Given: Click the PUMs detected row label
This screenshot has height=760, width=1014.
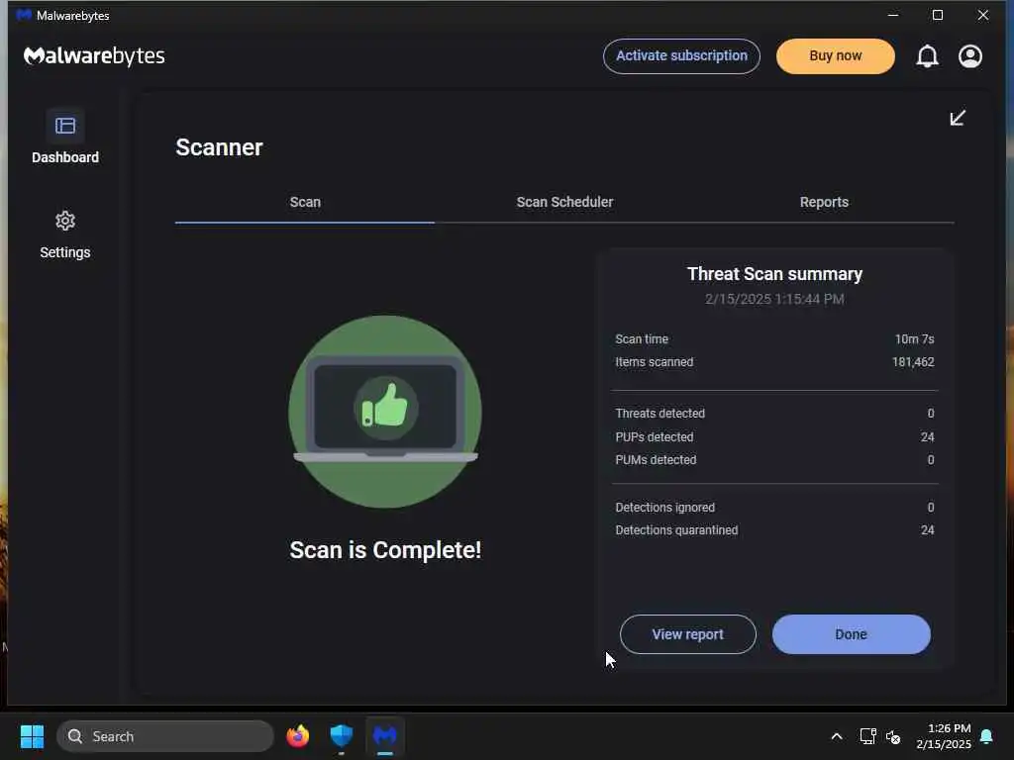Looking at the screenshot, I should tap(656, 460).
